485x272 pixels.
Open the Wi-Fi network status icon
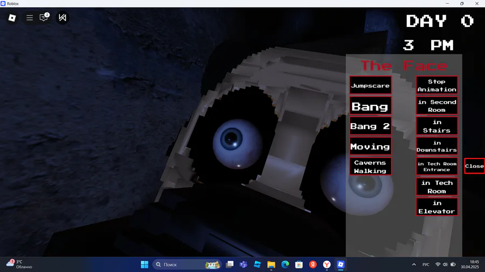pyautogui.click(x=438, y=264)
